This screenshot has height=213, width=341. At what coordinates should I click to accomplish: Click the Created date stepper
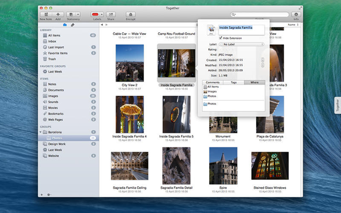[262, 59]
